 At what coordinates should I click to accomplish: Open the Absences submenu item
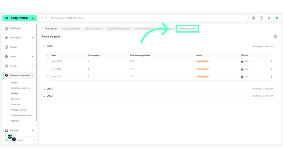click(x=15, y=99)
